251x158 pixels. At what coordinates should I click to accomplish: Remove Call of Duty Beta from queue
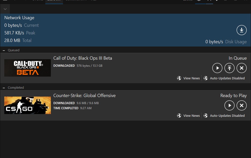coord(241,68)
